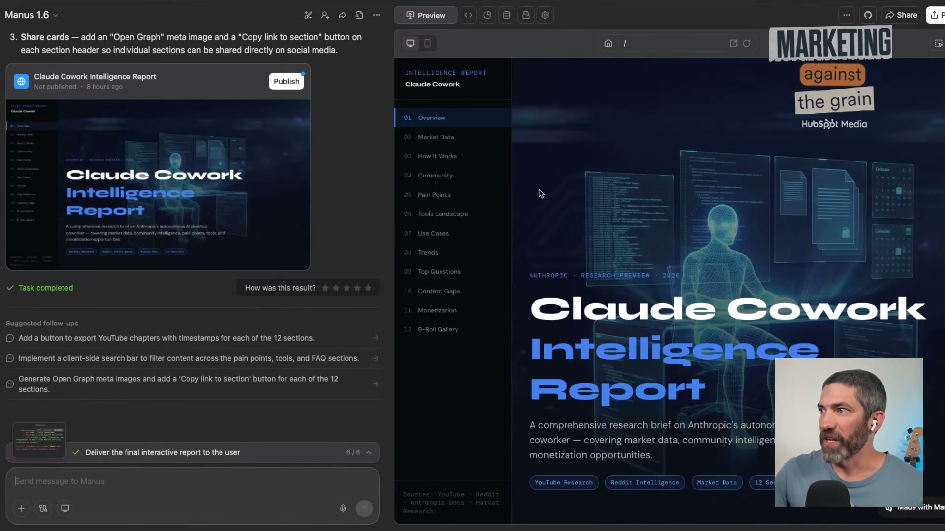Click the YouTube Research tag
This screenshot has height=531, width=945.
564,482
